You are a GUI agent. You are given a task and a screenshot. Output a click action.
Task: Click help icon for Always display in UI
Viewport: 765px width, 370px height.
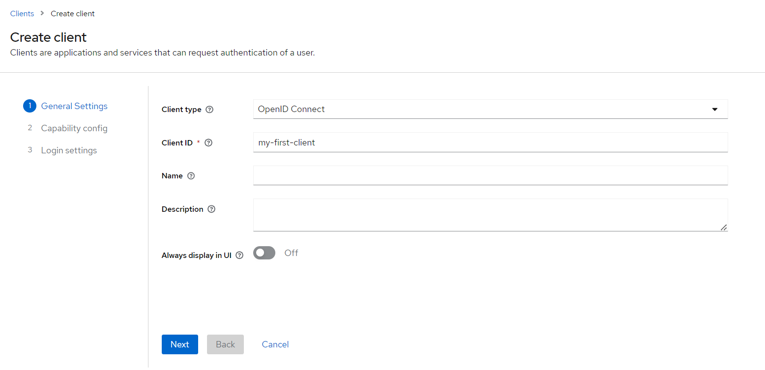pos(239,256)
